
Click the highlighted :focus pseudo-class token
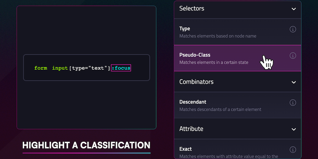click(121, 68)
